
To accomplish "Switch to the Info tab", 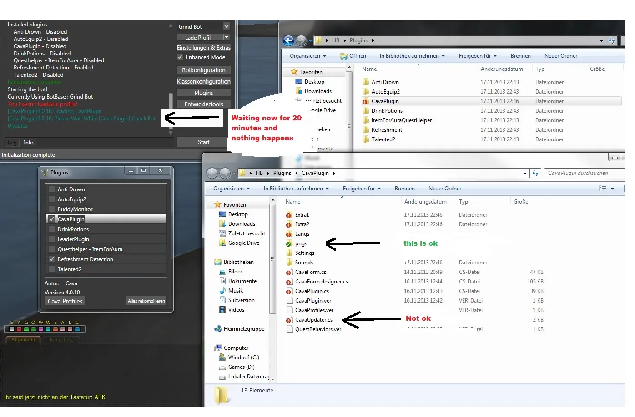I will coord(28,143).
